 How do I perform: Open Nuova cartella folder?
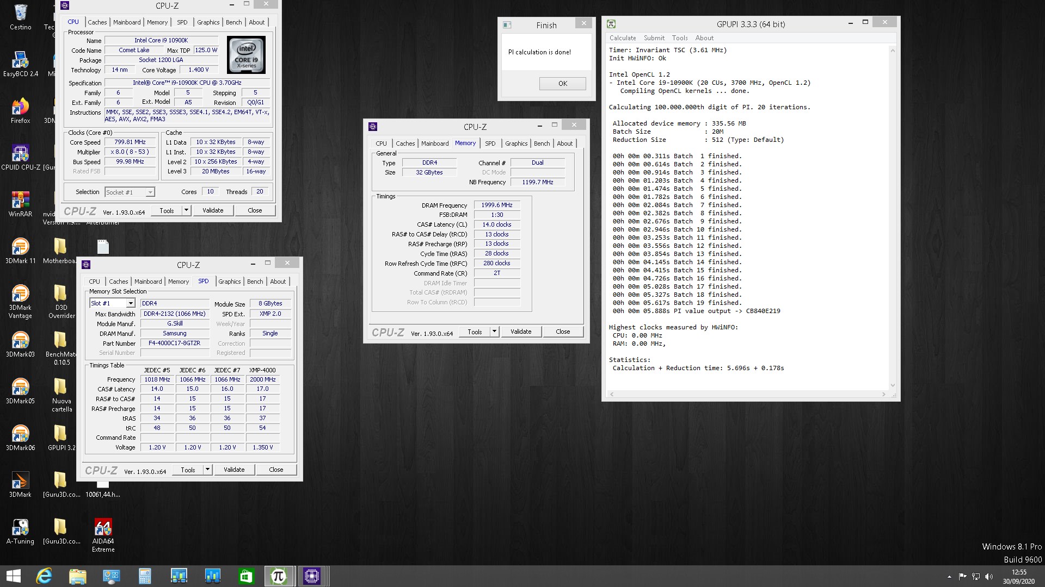pyautogui.click(x=62, y=395)
